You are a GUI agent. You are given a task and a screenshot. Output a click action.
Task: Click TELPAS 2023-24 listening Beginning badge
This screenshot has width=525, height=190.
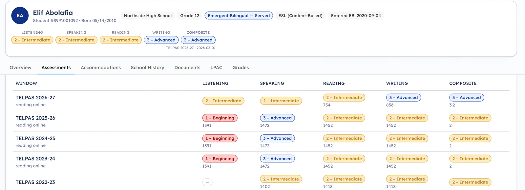[220, 159]
